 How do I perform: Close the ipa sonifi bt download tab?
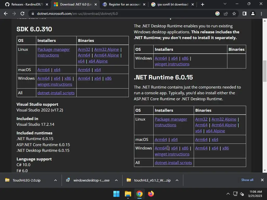coord(193,4)
